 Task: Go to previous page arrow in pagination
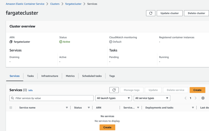(185, 98)
